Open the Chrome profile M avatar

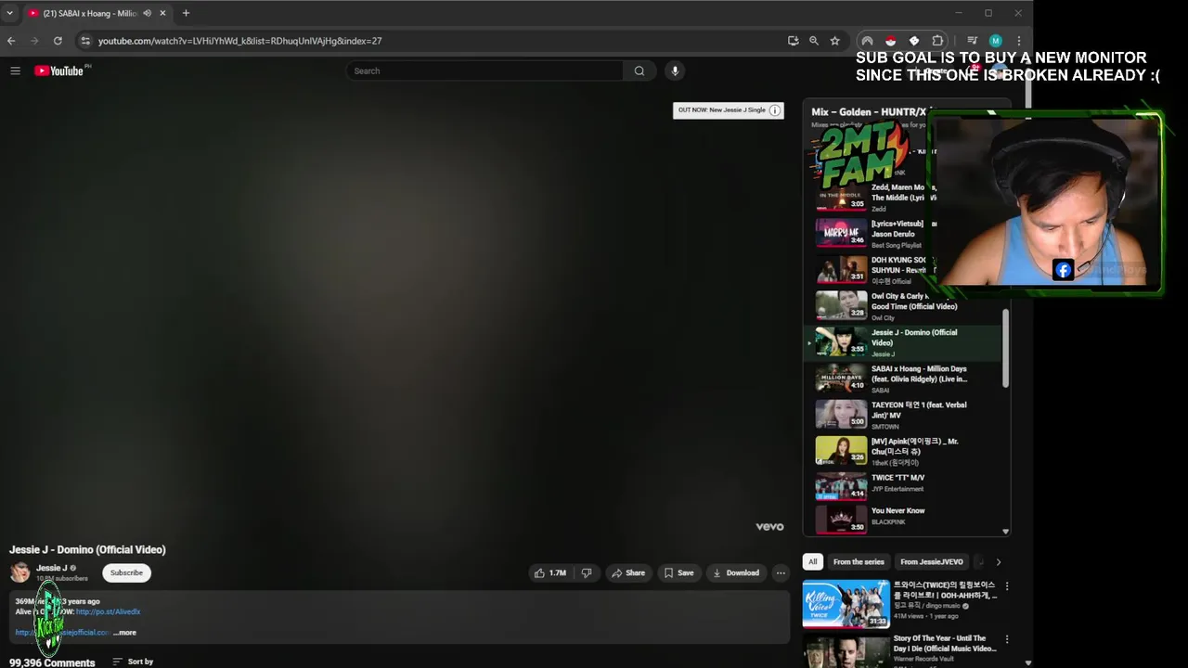pos(995,41)
